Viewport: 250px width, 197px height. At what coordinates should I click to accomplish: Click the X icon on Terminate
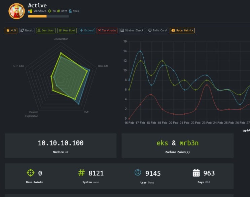99,30
